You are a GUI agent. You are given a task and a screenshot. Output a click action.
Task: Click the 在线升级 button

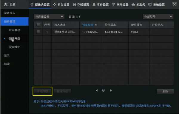coord(62,91)
